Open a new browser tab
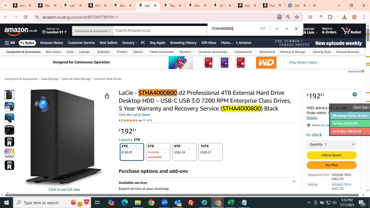 pos(314,5)
